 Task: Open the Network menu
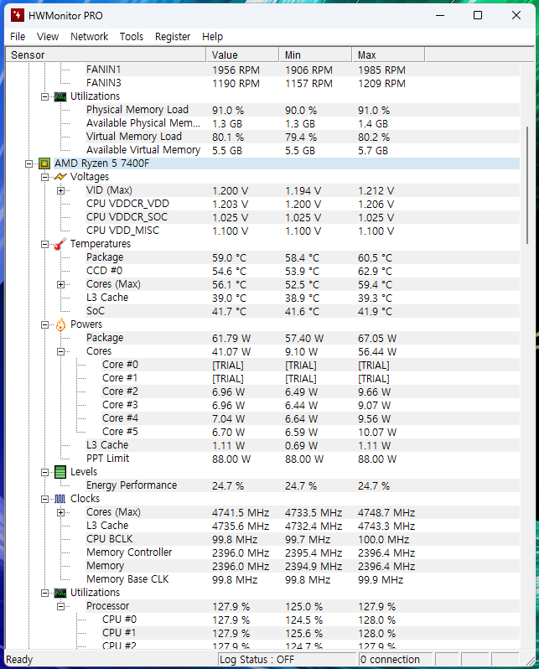(x=89, y=36)
